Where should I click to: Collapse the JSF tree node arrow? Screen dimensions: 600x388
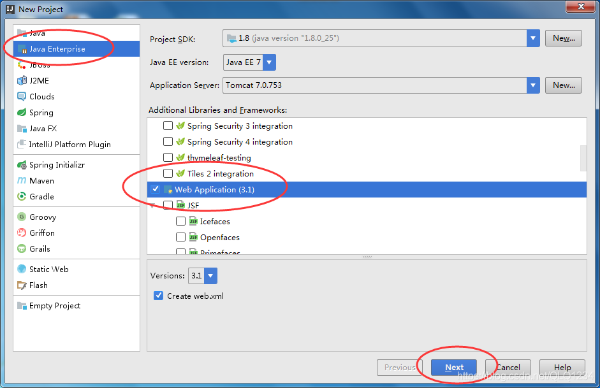click(152, 206)
